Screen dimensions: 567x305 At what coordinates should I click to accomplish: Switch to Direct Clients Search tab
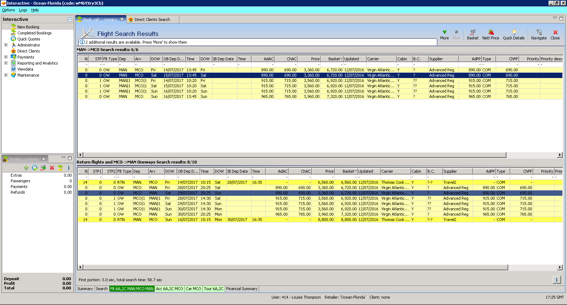pos(152,20)
